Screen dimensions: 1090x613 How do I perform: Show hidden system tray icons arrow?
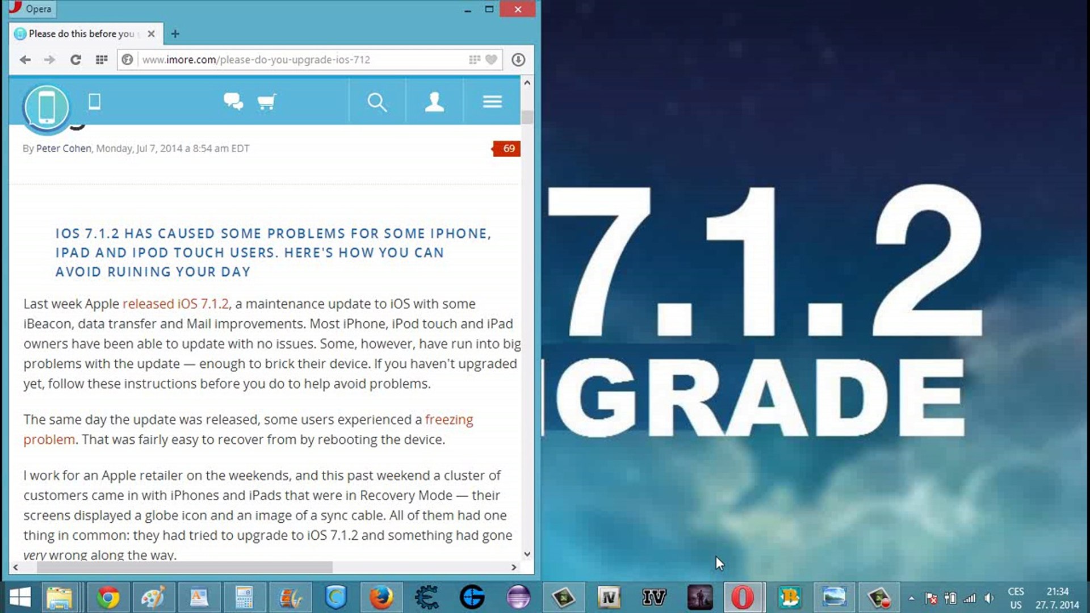coord(911,598)
